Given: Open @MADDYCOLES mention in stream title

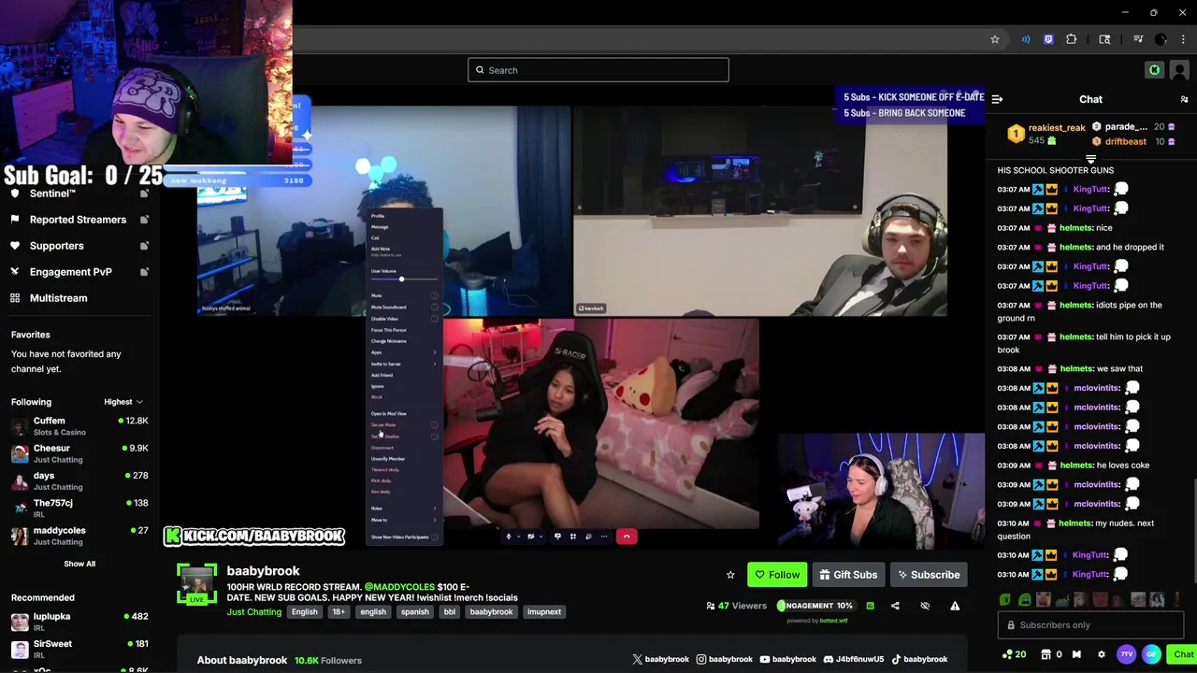Looking at the screenshot, I should click(399, 587).
